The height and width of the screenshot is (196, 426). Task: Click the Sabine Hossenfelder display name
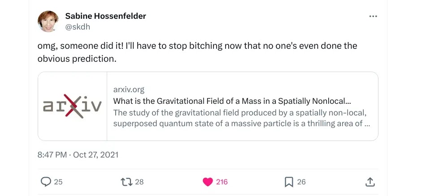[x=105, y=16]
